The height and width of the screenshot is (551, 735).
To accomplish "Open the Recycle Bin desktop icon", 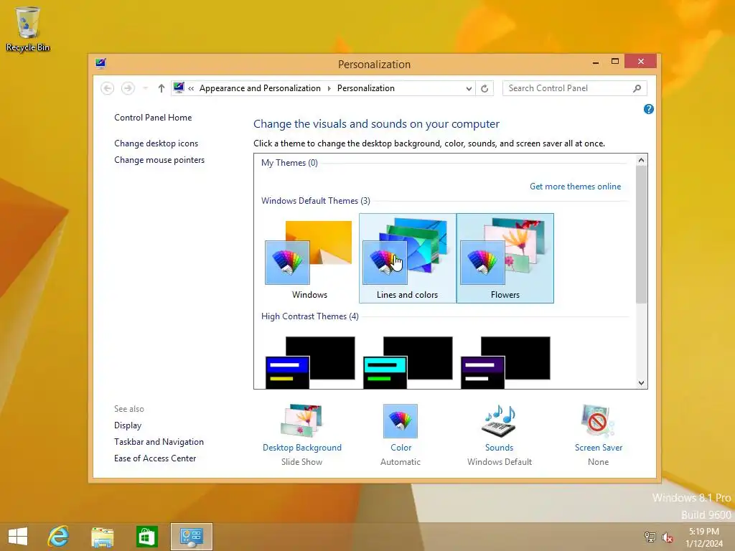I will (x=28, y=29).
